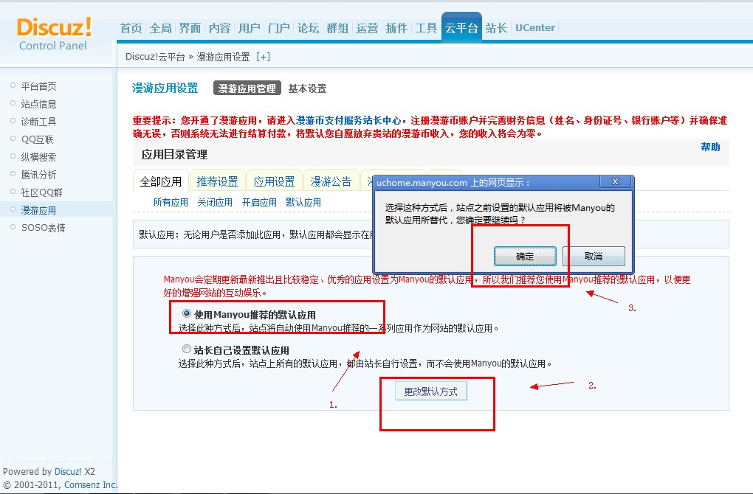
Task: Open the 帮助 link
Action: click(710, 147)
